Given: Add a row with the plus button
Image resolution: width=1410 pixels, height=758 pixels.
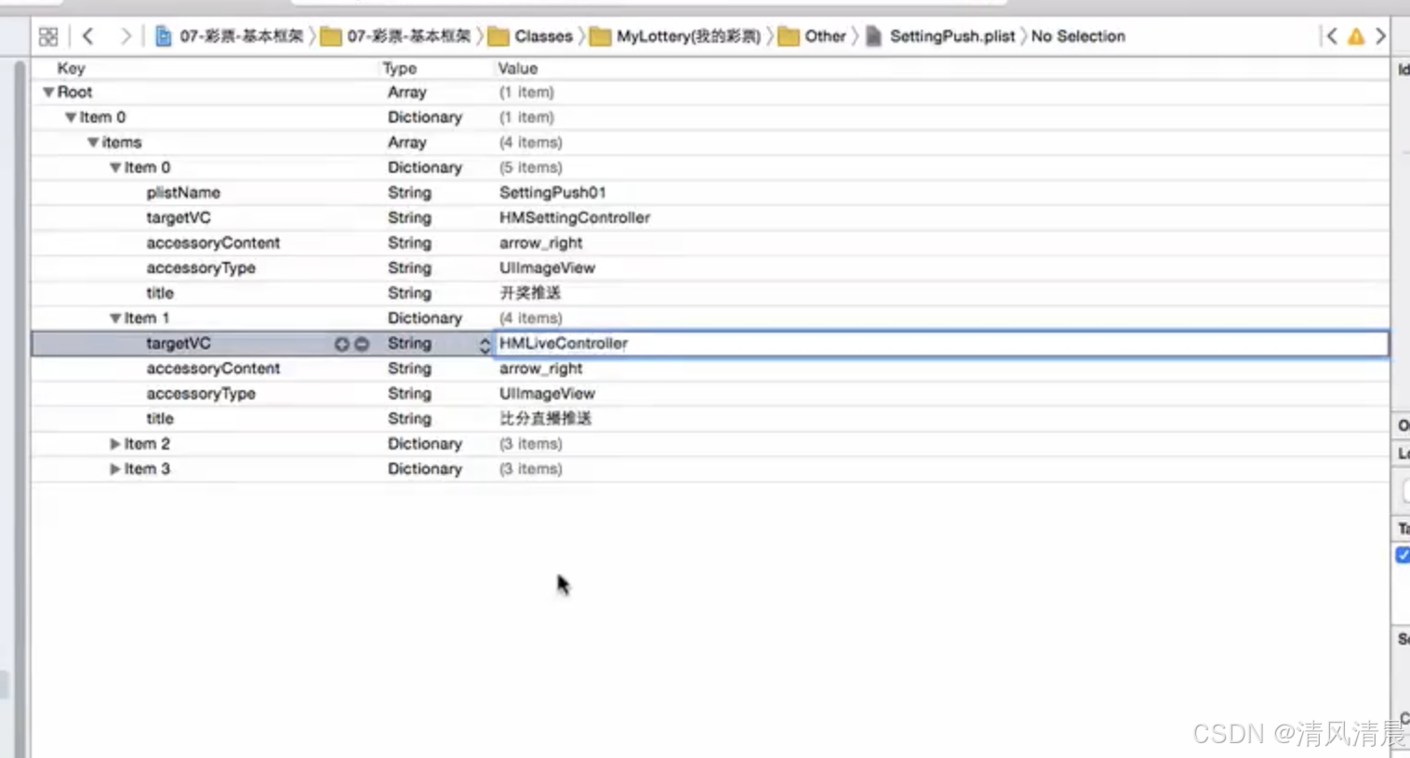Looking at the screenshot, I should tap(342, 344).
